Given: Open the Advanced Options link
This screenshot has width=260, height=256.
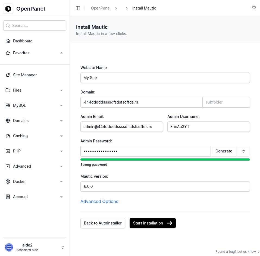Looking at the screenshot, I should click(x=99, y=201).
